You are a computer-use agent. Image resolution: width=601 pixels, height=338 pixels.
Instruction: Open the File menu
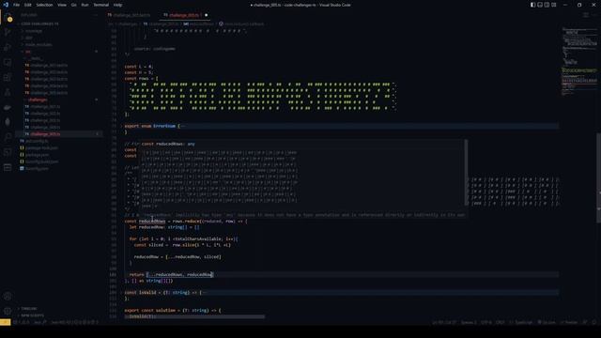tap(17, 5)
